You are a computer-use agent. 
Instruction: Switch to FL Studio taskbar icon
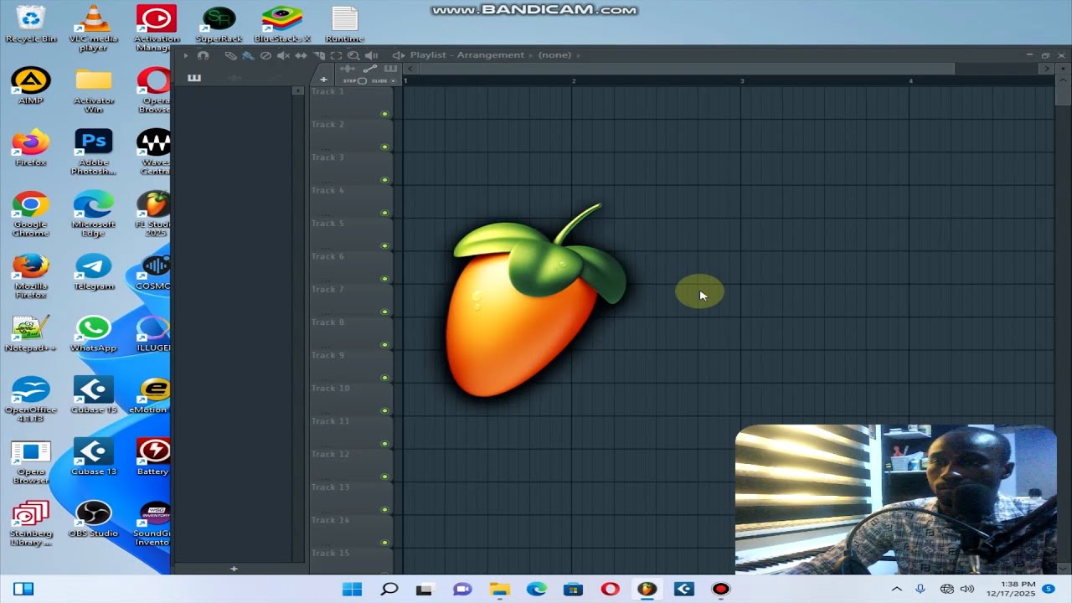[647, 589]
